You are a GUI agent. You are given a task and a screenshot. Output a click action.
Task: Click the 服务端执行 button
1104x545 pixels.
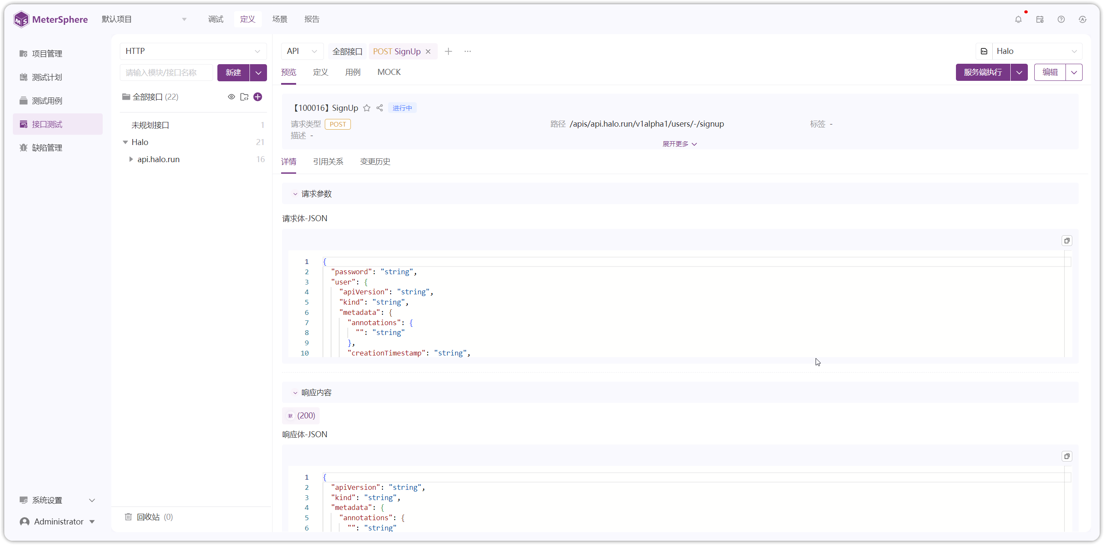[983, 72]
